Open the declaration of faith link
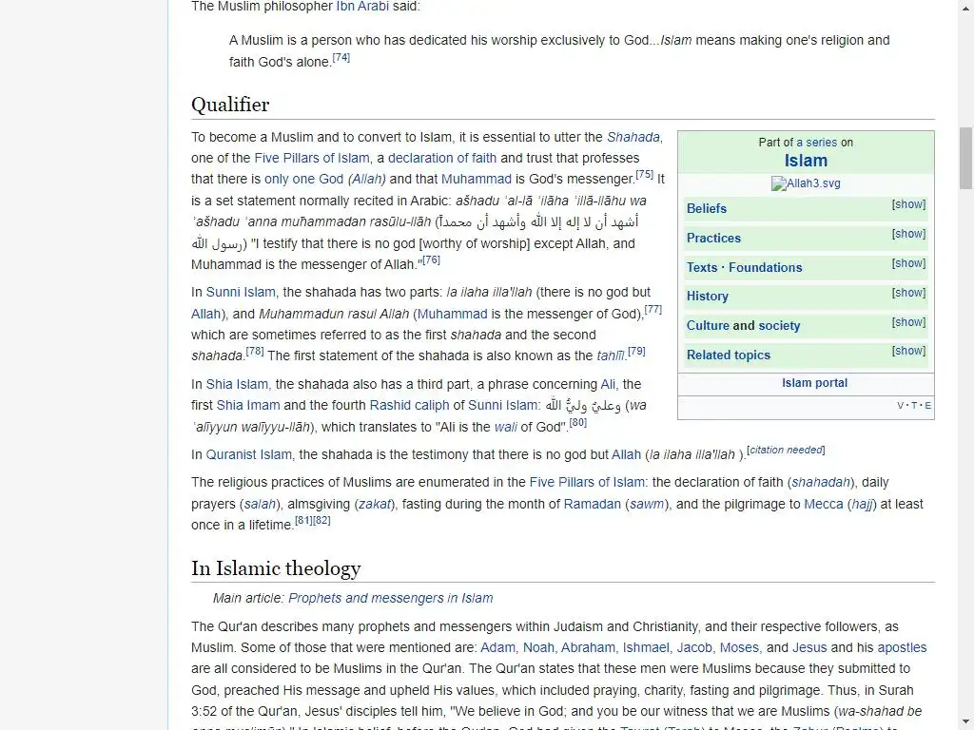The image size is (974, 730). [x=442, y=159]
